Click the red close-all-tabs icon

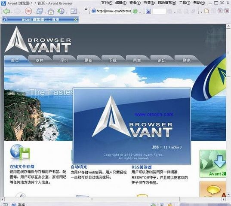227,11
